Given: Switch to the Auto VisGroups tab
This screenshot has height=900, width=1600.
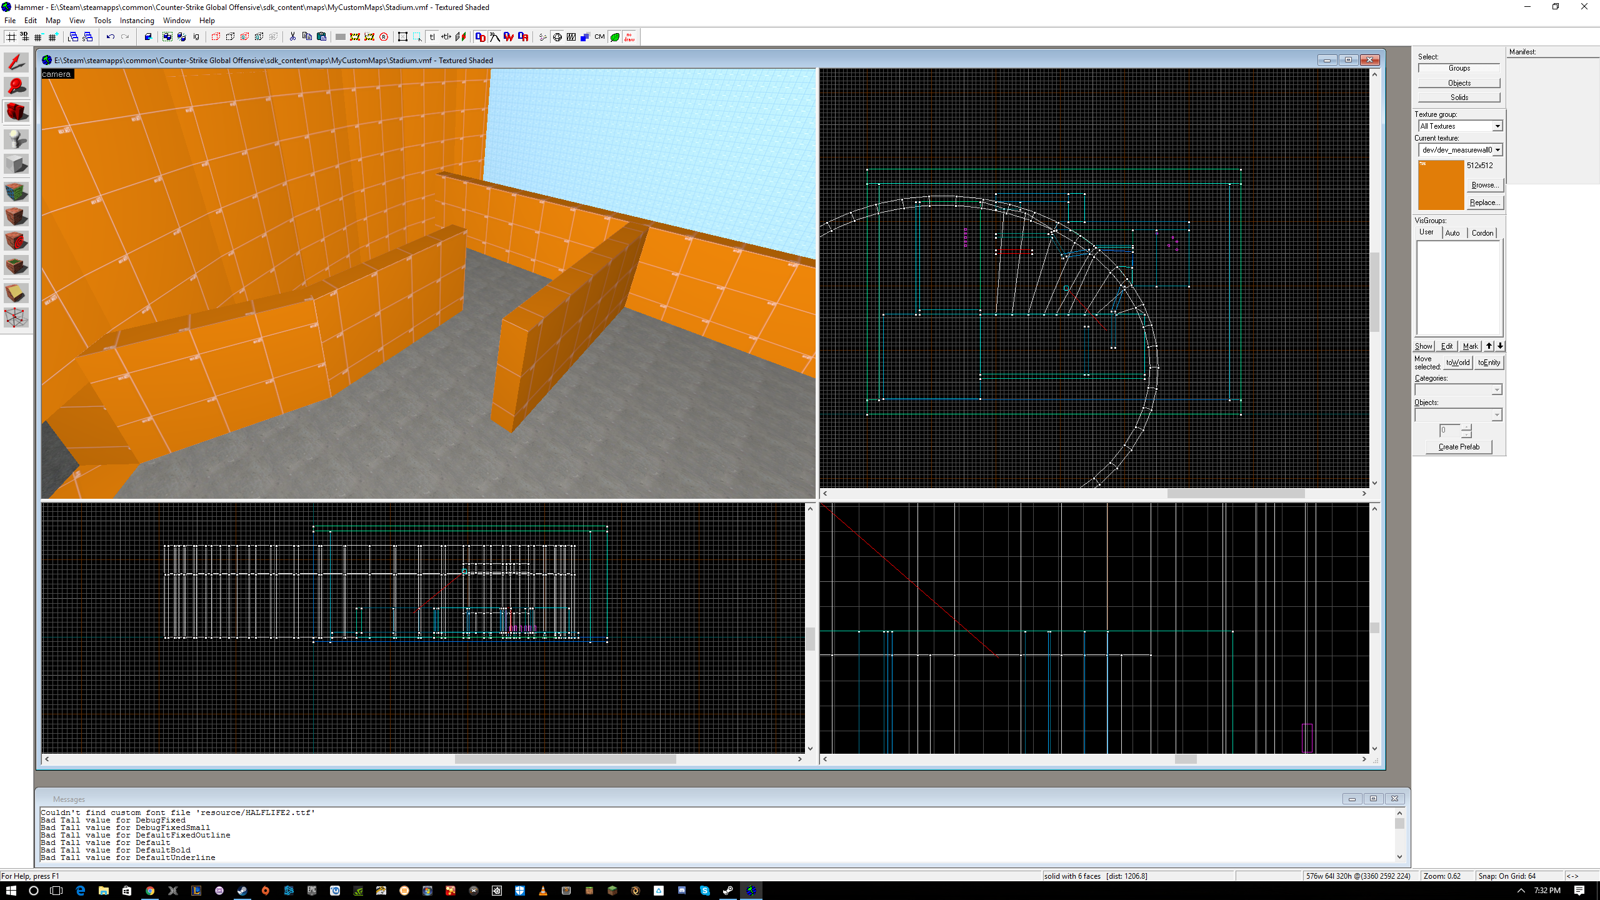Looking at the screenshot, I should [1452, 232].
